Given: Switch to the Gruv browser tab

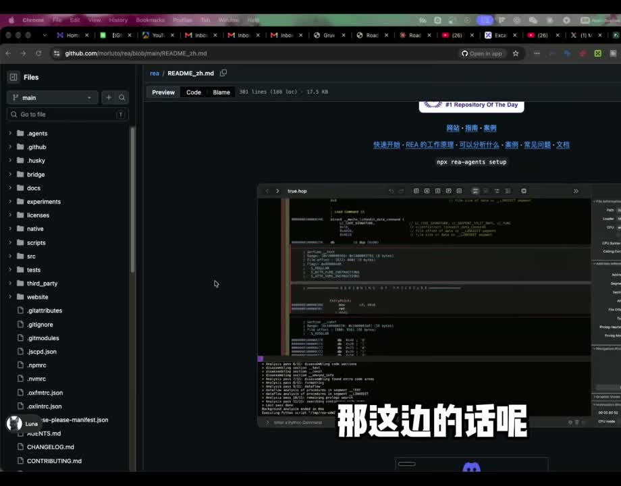Looking at the screenshot, I should (x=329, y=35).
